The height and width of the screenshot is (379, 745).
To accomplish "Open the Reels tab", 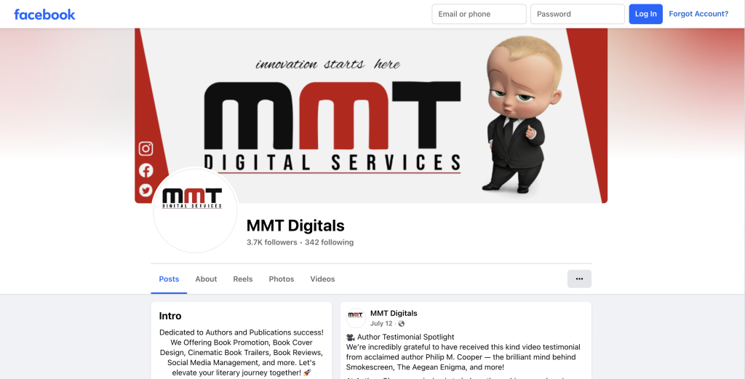I will point(243,279).
